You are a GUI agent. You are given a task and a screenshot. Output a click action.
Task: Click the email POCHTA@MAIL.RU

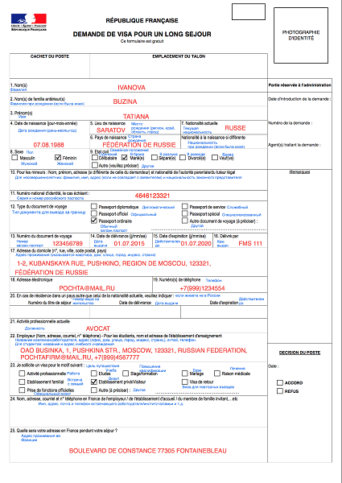click(87, 288)
